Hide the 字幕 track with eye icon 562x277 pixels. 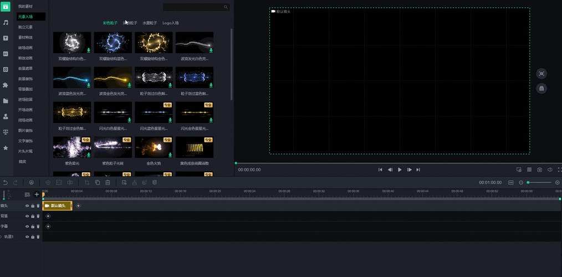tap(27, 227)
